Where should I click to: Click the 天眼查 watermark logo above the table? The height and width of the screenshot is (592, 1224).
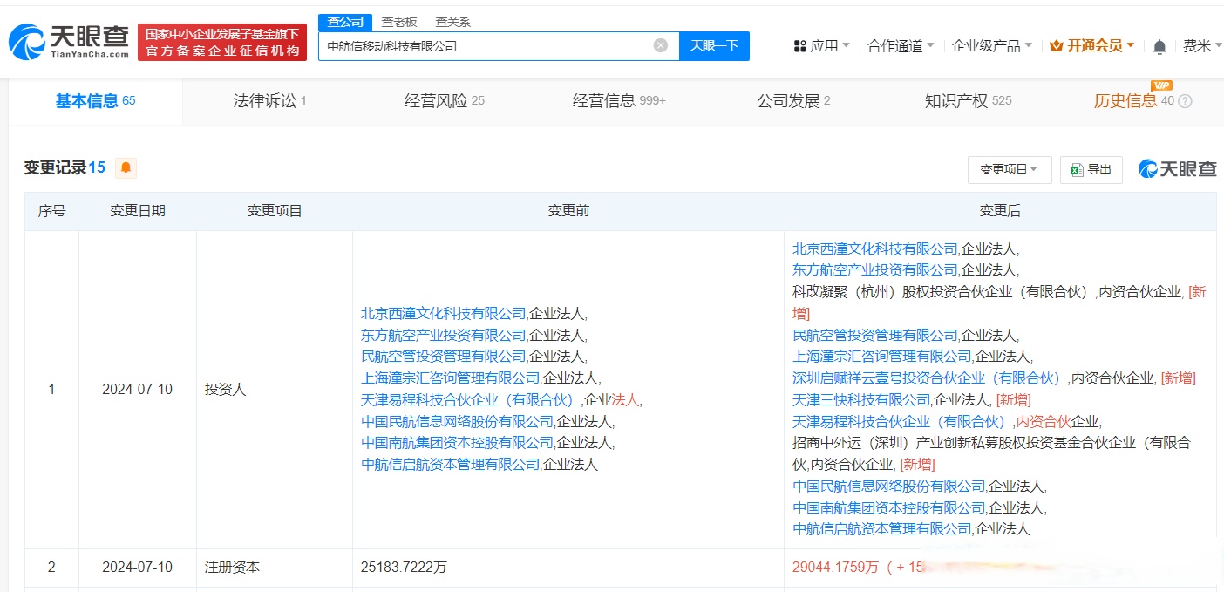1176,170
